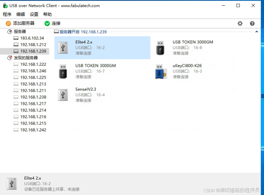The image size is (264, 195).
Task: Click 设备已在服务器上共享，未连接 status text
Action: coord(52,189)
